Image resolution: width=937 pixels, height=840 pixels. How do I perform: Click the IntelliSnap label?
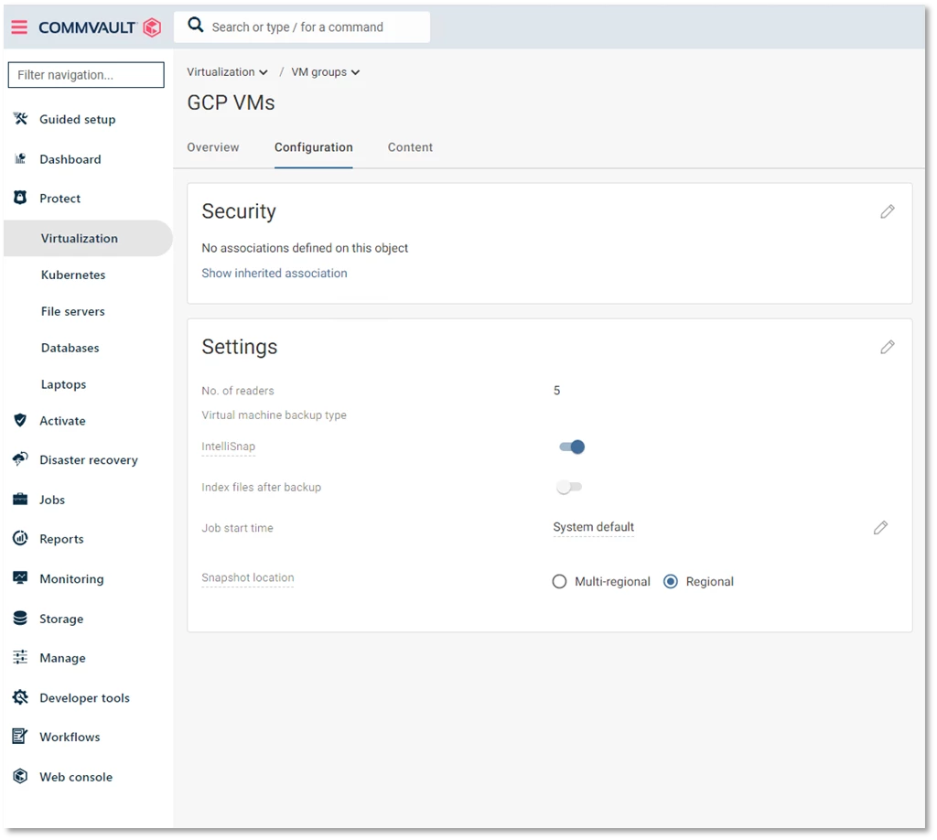[x=228, y=447]
